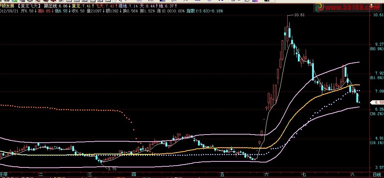Click the 6.26 price axis label
Viewport: 384px width, 178px height.
[x=379, y=109]
